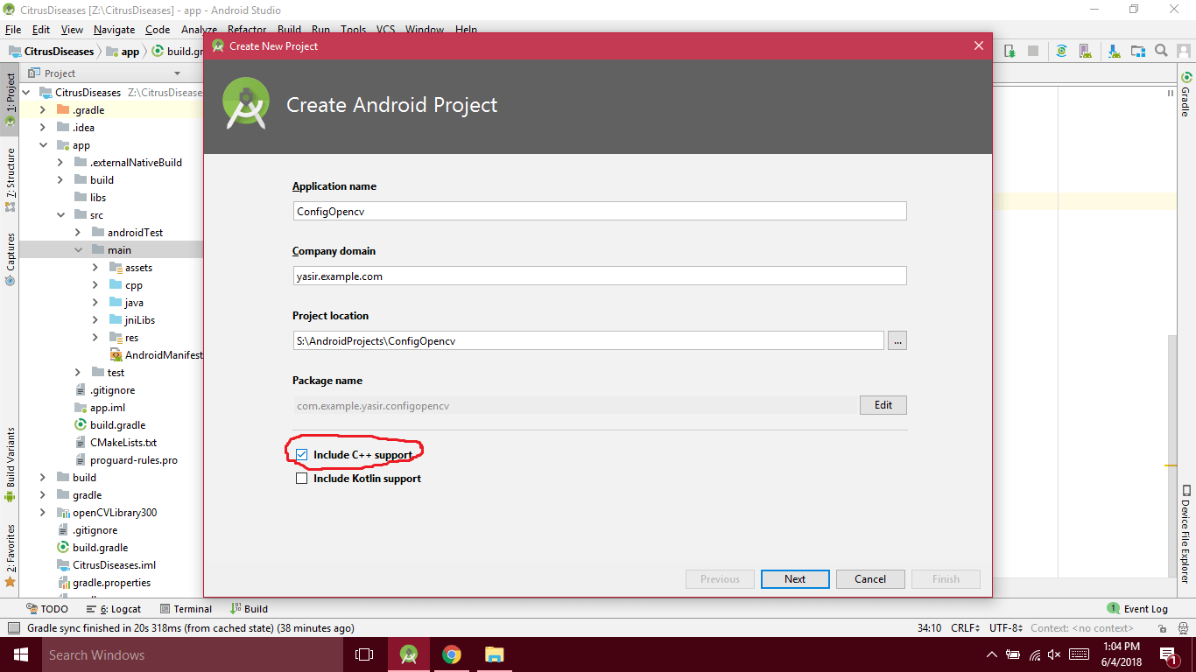1196x672 pixels.
Task: Click the Project location input field
Action: click(588, 340)
